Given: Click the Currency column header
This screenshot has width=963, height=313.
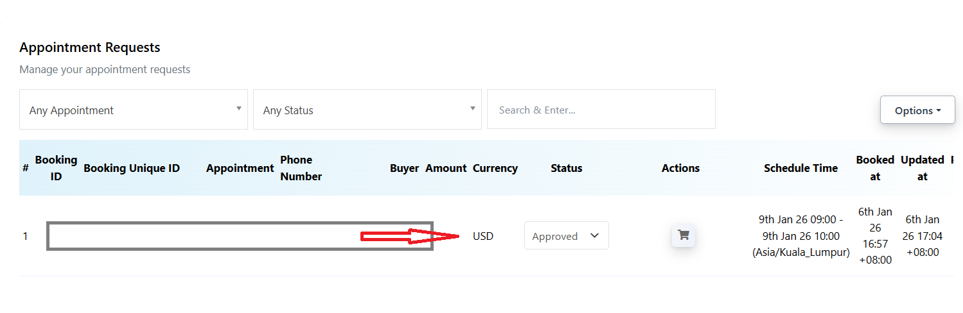Looking at the screenshot, I should pos(495,168).
